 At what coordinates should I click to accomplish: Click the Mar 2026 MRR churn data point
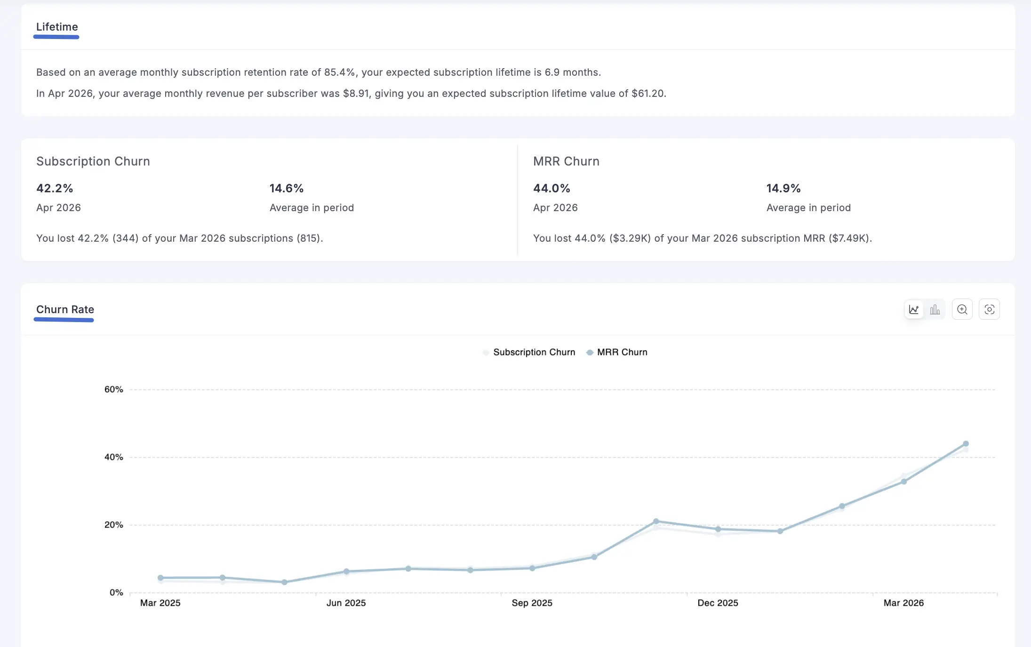pyautogui.click(x=903, y=481)
